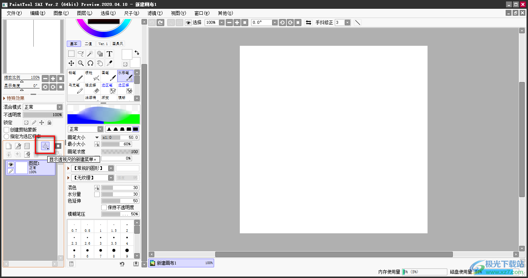Enable 创建剪贴蒙版 checkbox
This screenshot has width=528, height=278.
pos(6,130)
